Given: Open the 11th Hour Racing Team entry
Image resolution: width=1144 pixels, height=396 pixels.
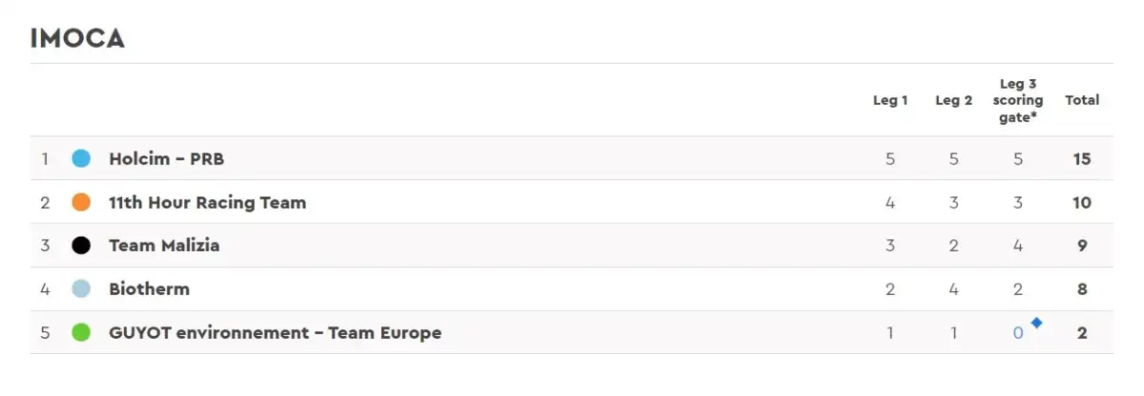Looking at the screenshot, I should pyautogui.click(x=207, y=202).
